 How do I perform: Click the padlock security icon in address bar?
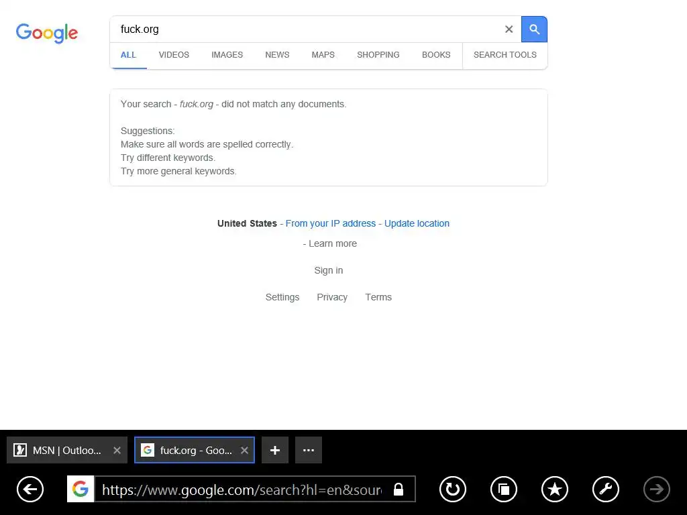tap(399, 489)
